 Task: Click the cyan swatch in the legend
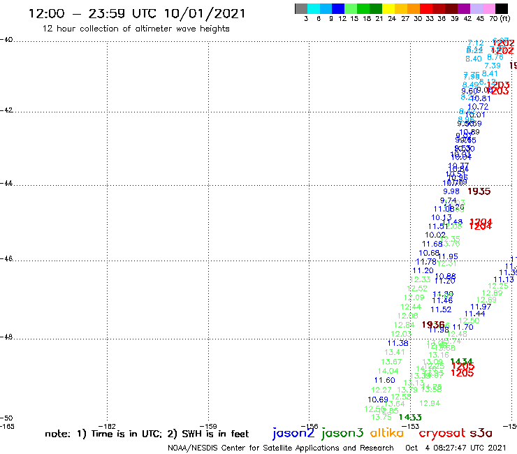[314, 8]
